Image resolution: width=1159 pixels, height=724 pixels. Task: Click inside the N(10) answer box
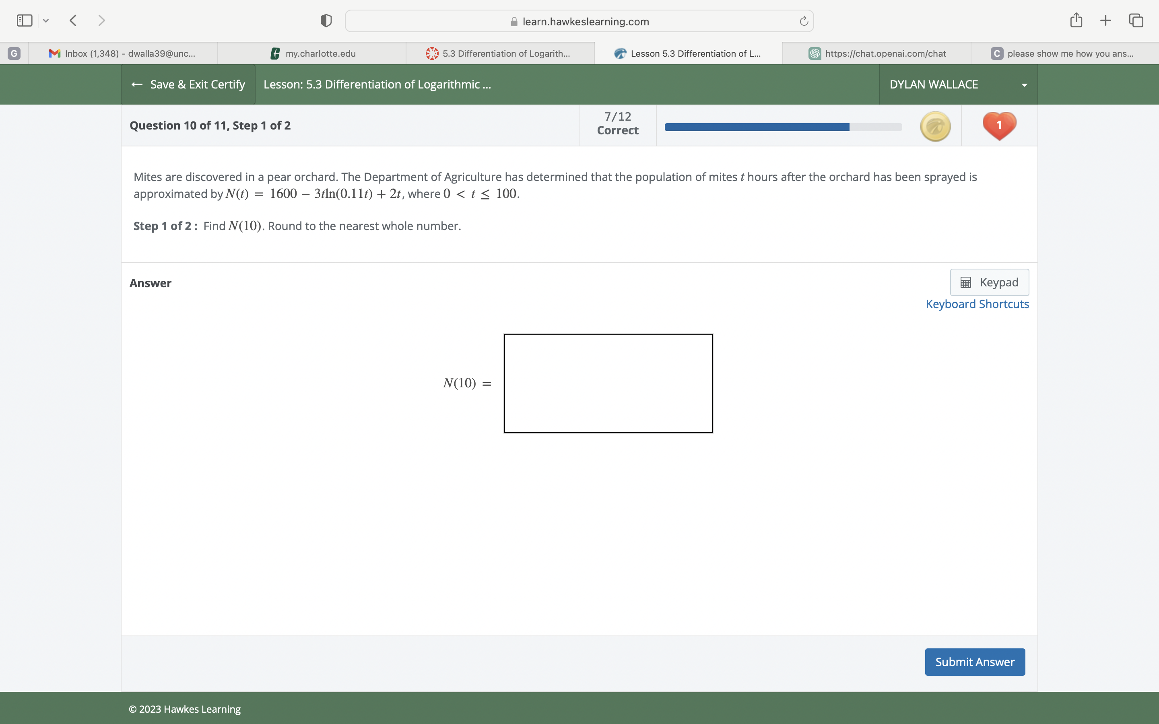coord(607,383)
